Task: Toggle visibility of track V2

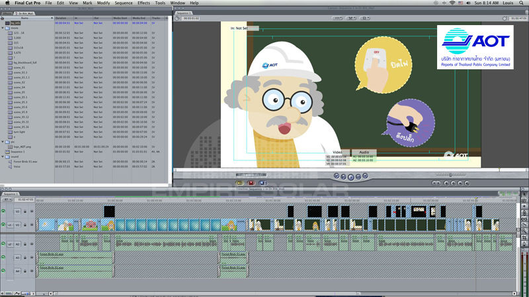Action: [x=3, y=211]
